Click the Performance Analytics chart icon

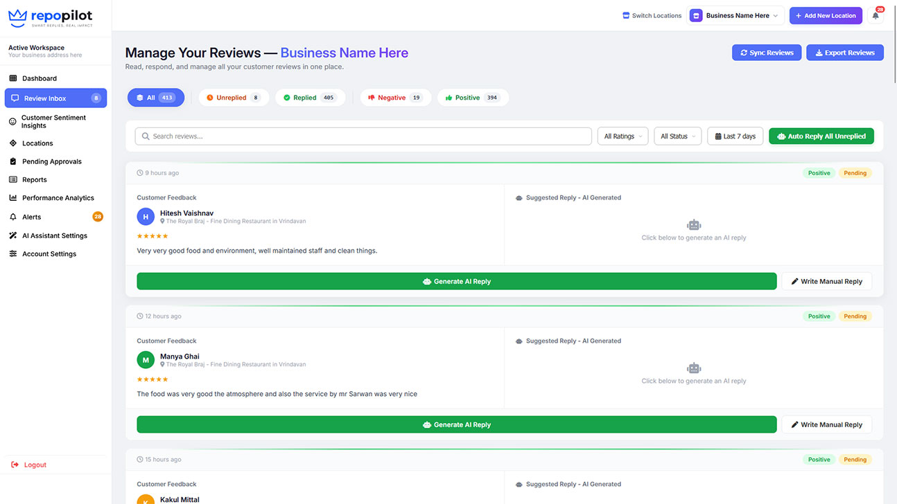12,198
